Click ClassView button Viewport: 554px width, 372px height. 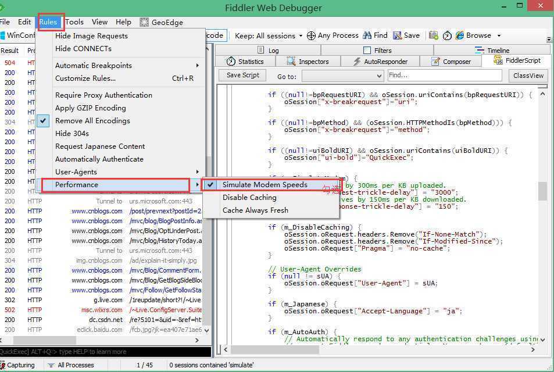(528, 76)
